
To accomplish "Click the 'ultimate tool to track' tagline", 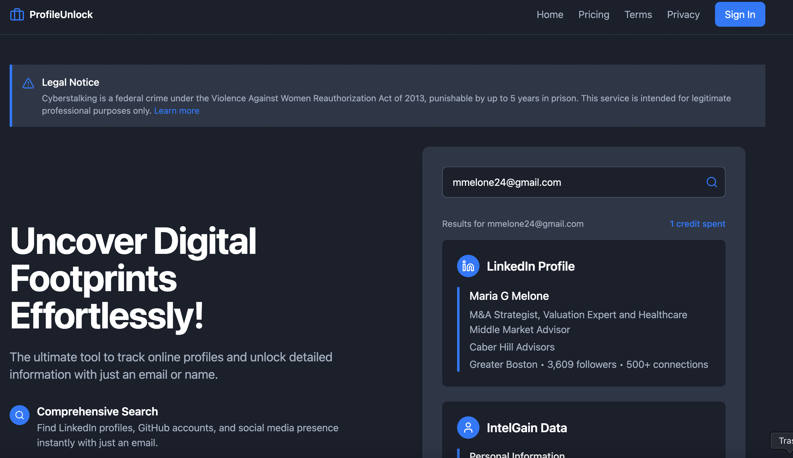I will click(171, 366).
